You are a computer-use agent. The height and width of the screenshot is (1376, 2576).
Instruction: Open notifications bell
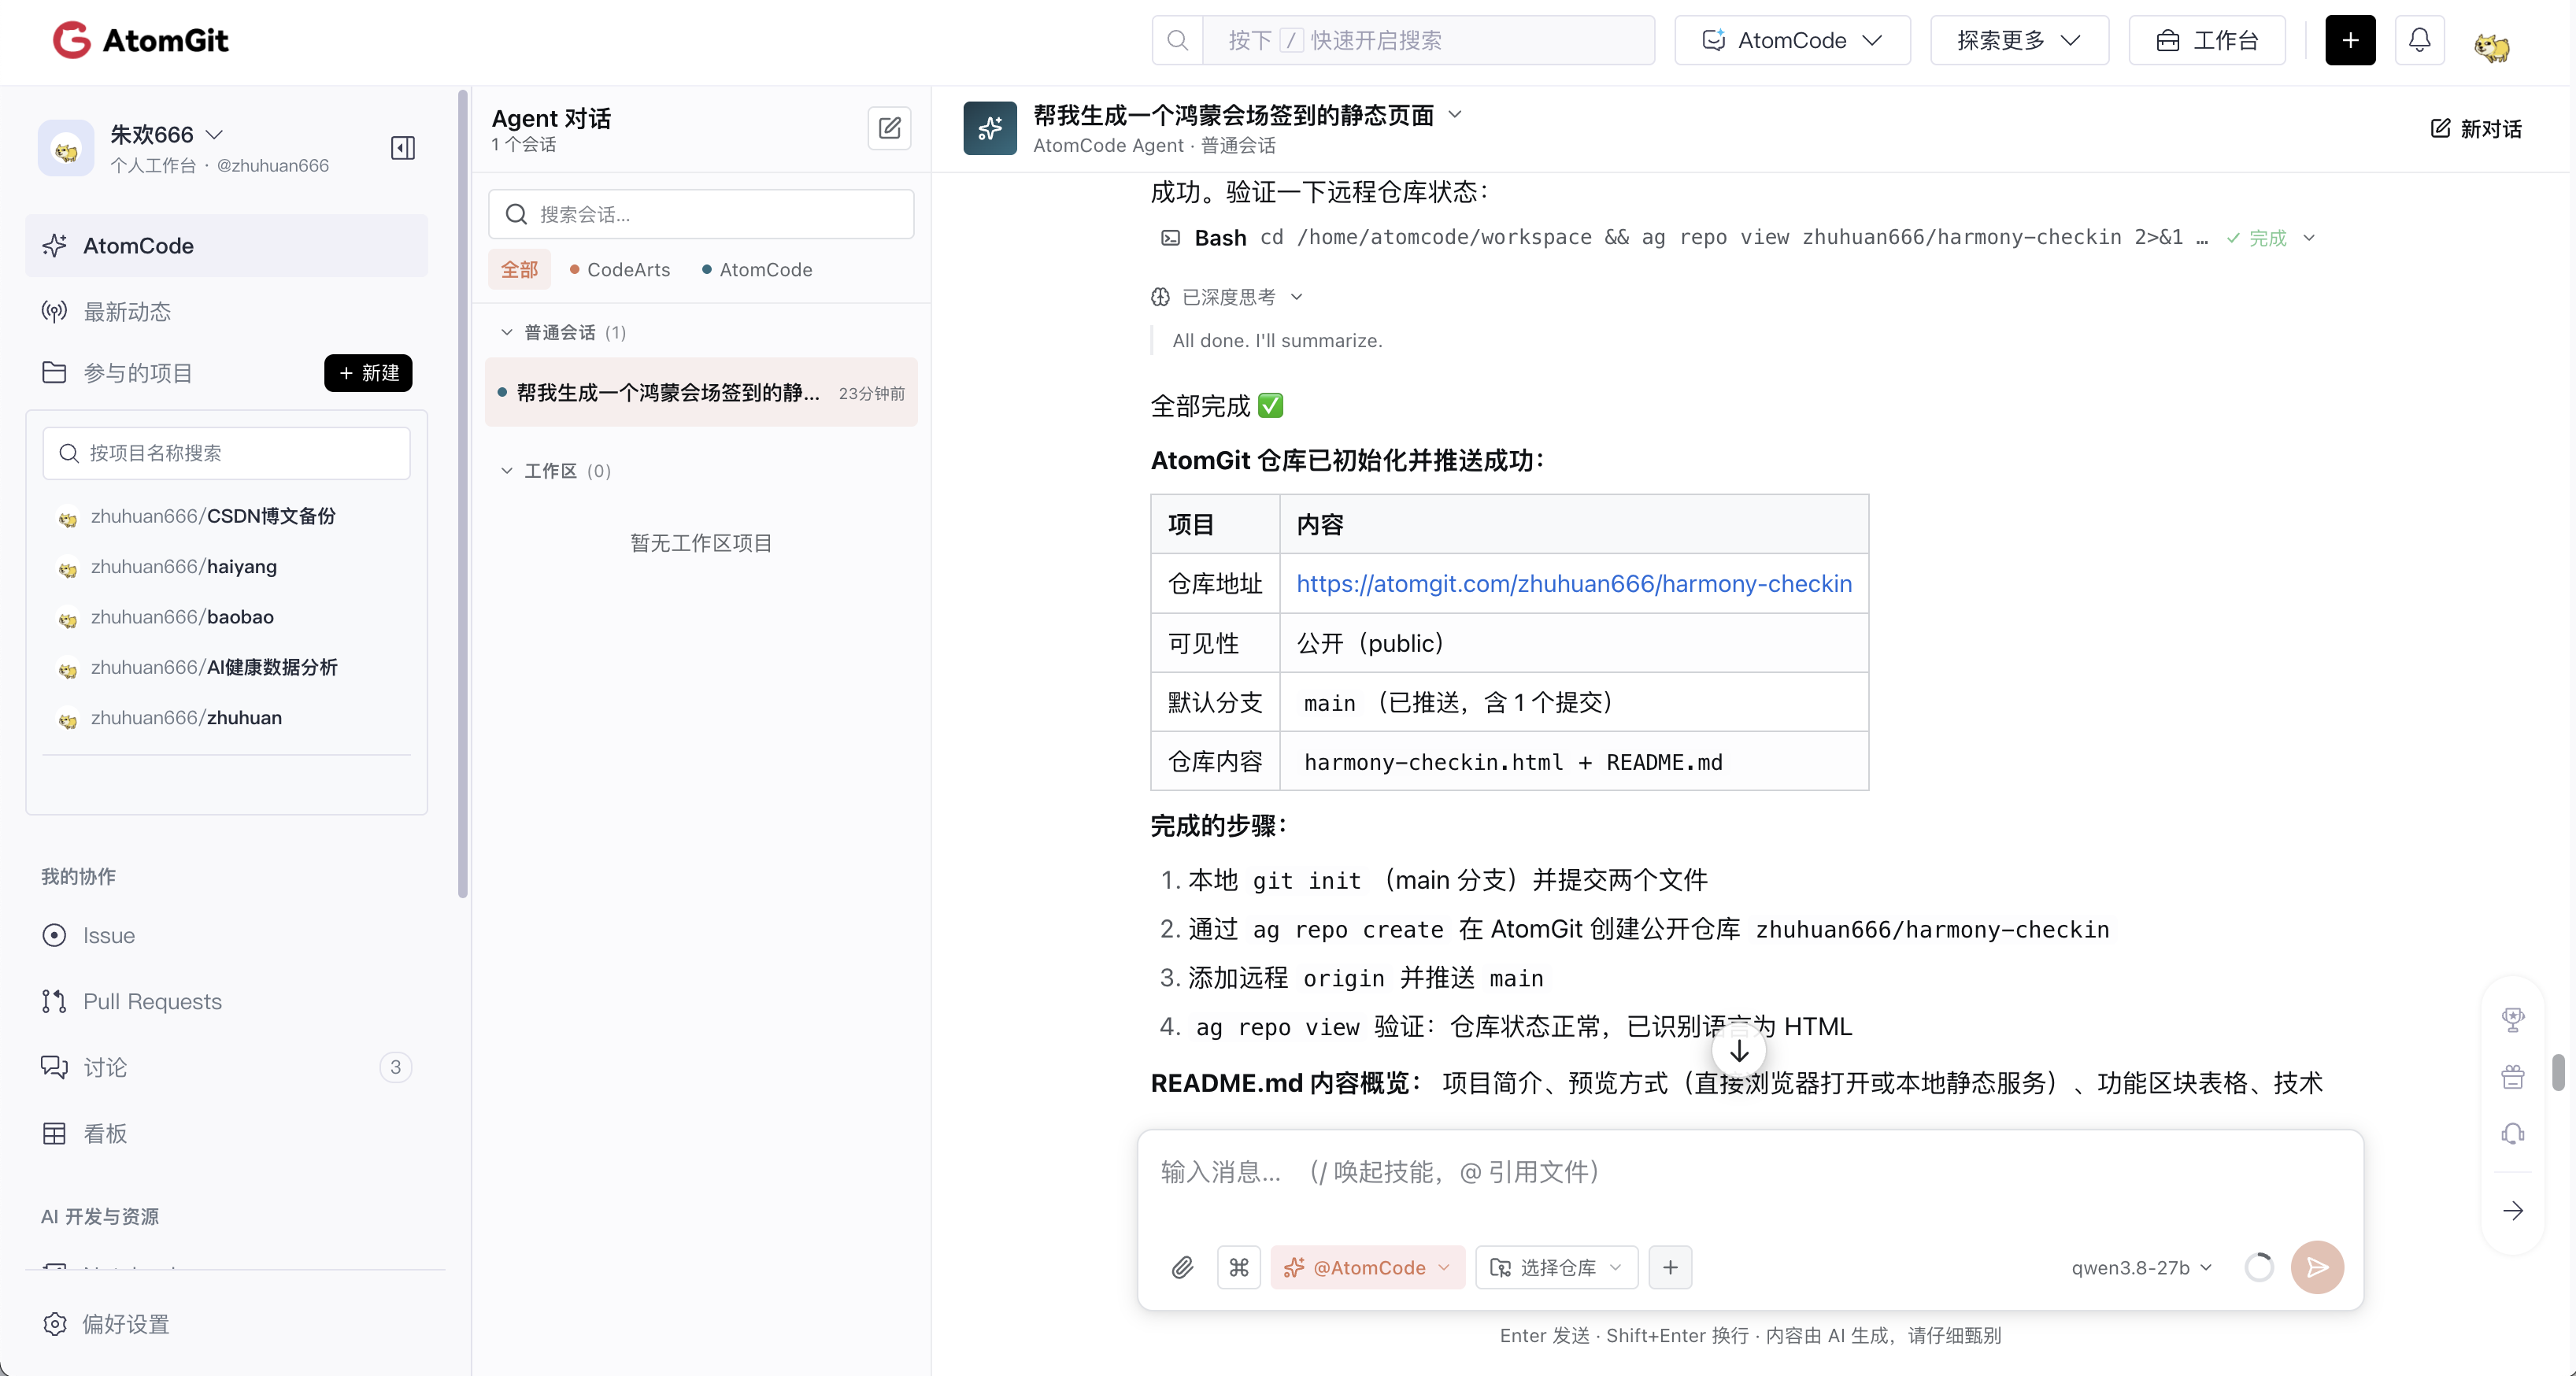[2419, 40]
